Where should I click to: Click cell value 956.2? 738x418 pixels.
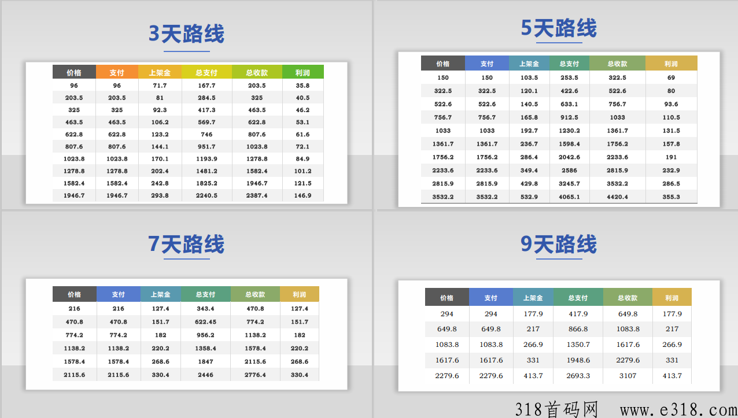[x=205, y=335]
